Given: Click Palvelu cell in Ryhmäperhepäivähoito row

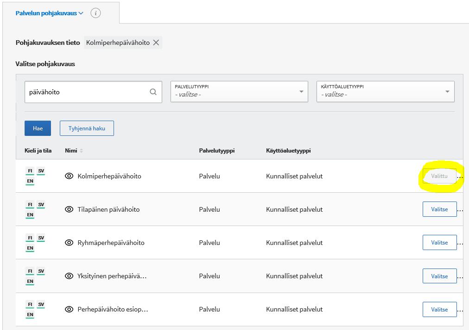Looking at the screenshot, I should point(209,243).
